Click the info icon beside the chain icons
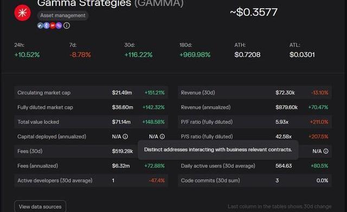347x212 pixels. tap(67, 25)
